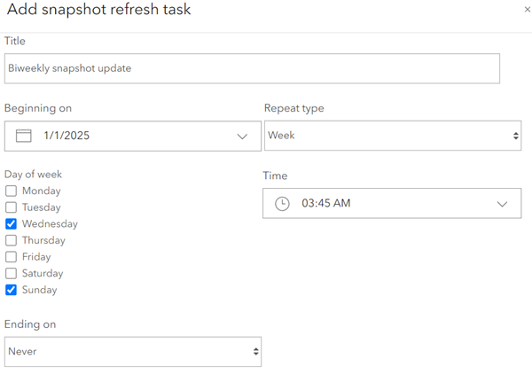Enable the Tuesday checkbox

[11, 207]
